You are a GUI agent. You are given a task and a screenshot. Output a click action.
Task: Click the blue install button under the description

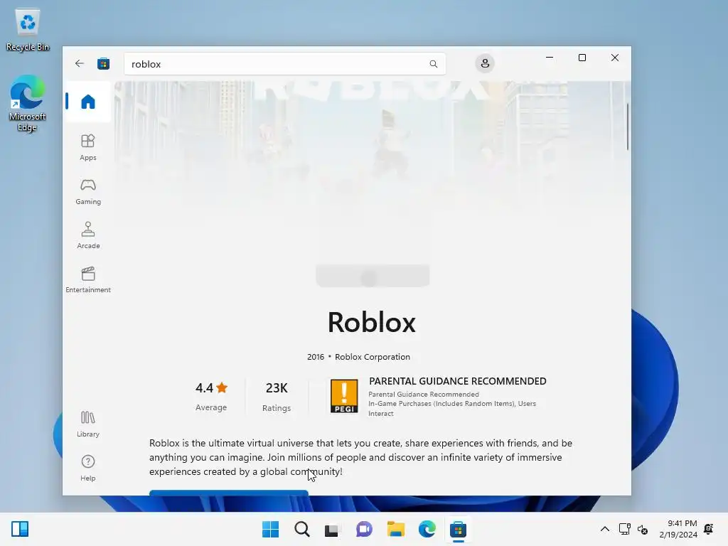(x=228, y=492)
